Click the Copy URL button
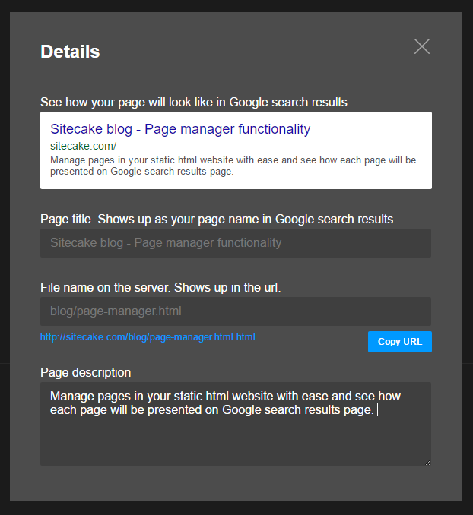 point(400,342)
